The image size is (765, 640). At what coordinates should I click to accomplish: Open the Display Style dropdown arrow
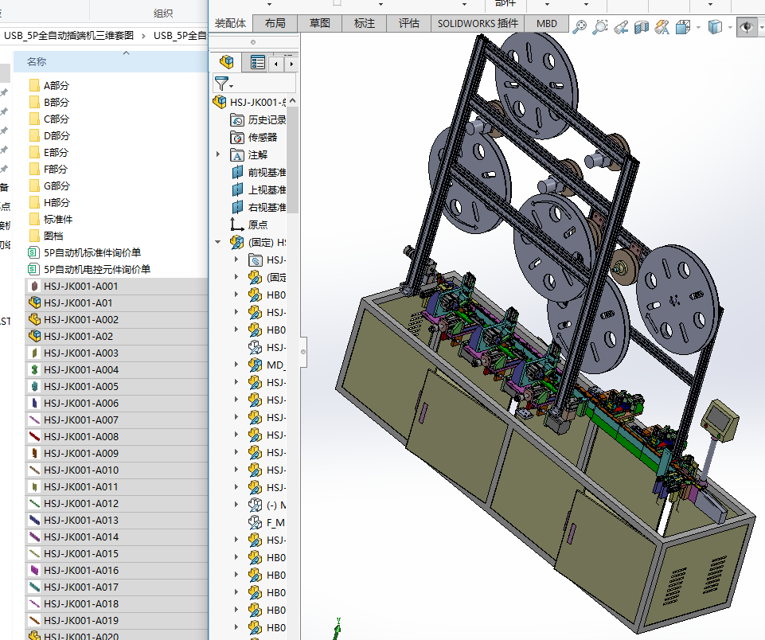pyautogui.click(x=730, y=27)
